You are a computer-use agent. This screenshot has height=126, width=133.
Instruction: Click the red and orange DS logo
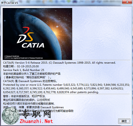tap(25, 35)
